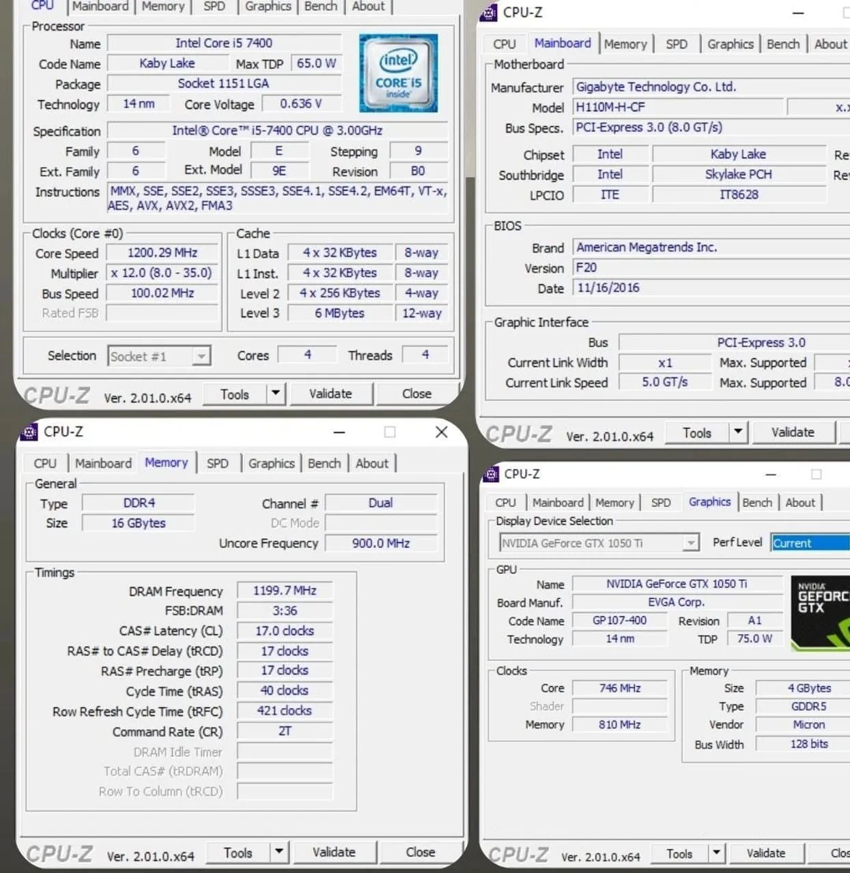Viewport: 850px width, 873px height.
Task: Open About tab in CPU window
Action: 369,6
